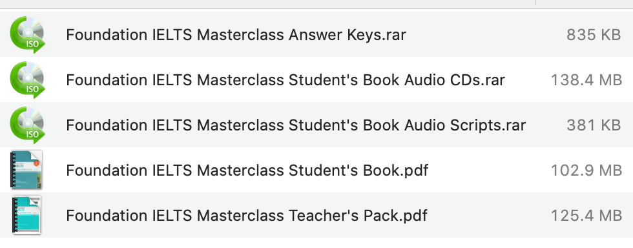
Task: Click the green arrow on Audio Scripts icon
Action: [39, 136]
